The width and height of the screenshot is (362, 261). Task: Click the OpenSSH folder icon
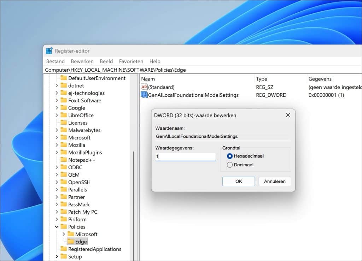coord(64,182)
